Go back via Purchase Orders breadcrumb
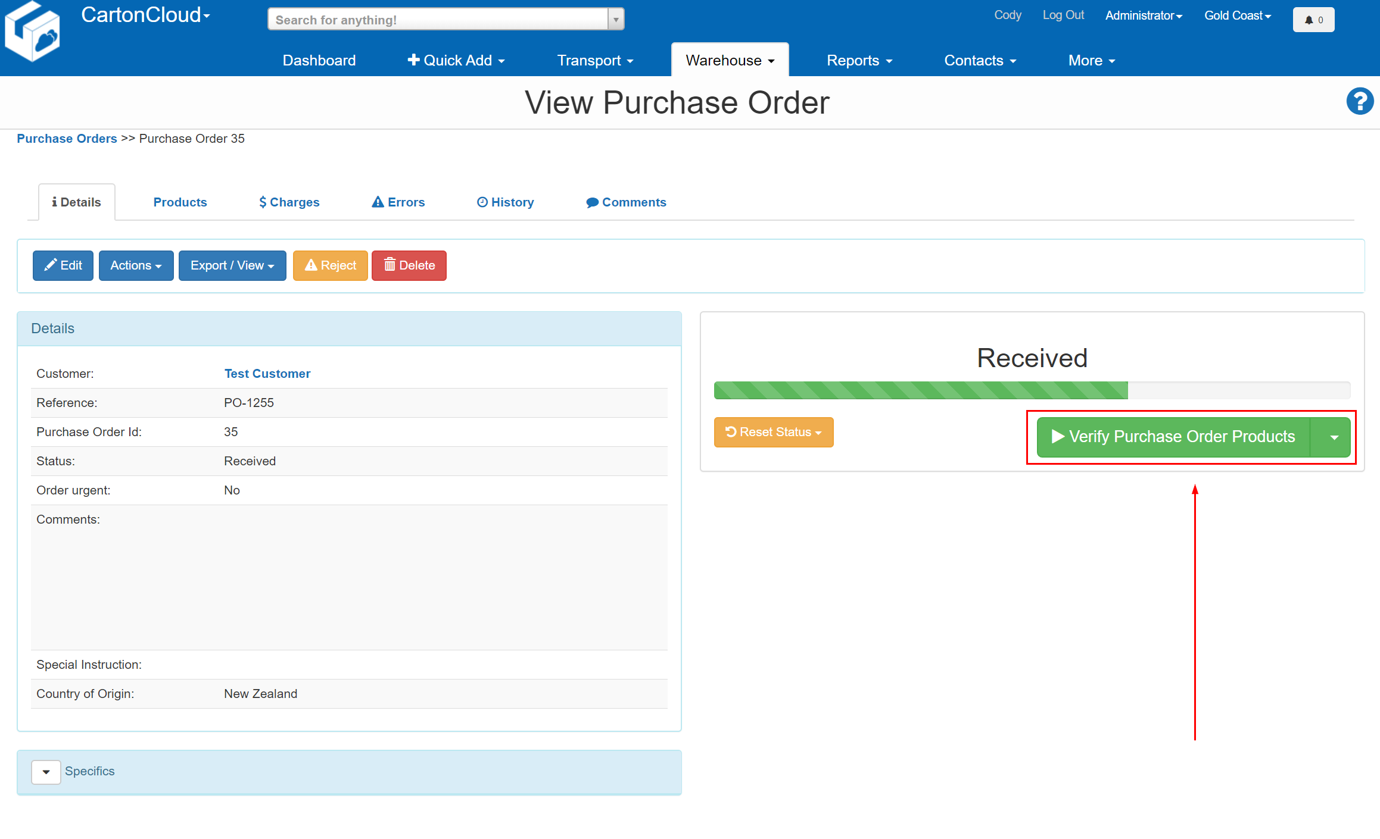1380x839 pixels. (67, 138)
